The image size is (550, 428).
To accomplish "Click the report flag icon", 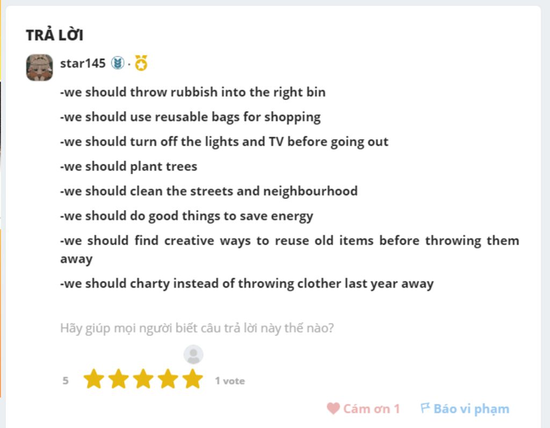I will (x=425, y=408).
